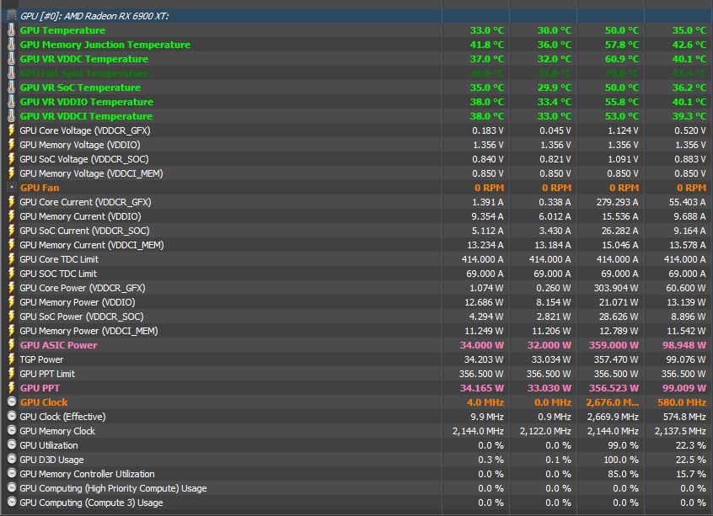Select the GPU Core TDC Limit label
The height and width of the screenshot is (516, 713).
(59, 259)
